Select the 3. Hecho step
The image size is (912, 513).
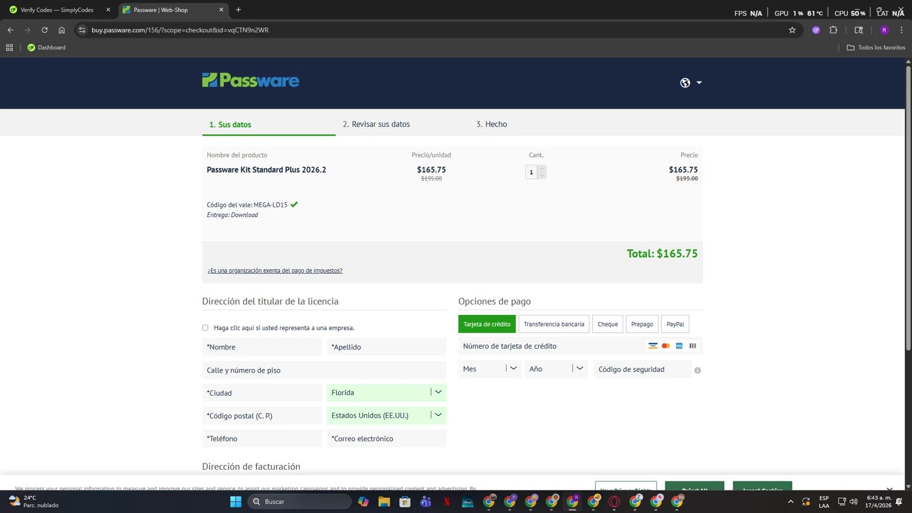pyautogui.click(x=491, y=124)
